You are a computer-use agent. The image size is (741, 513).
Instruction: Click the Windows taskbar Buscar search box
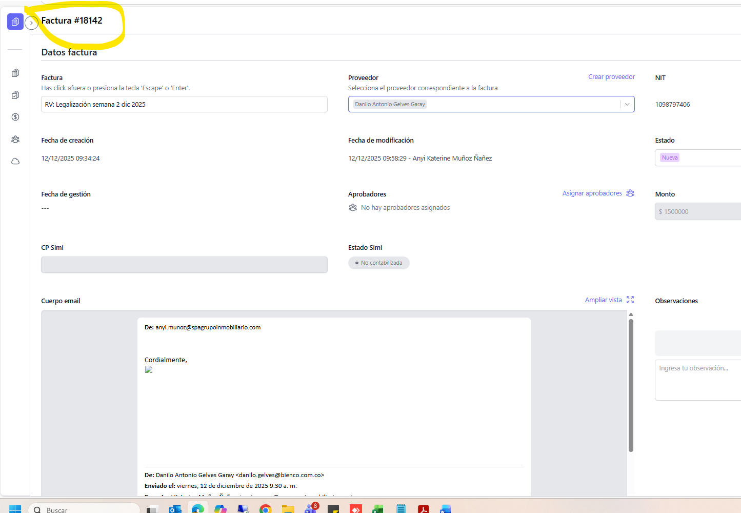[85, 509]
